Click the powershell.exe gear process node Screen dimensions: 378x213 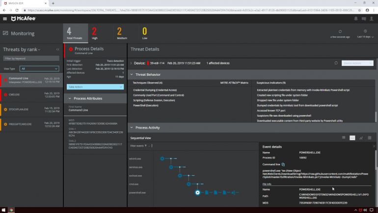point(197,192)
